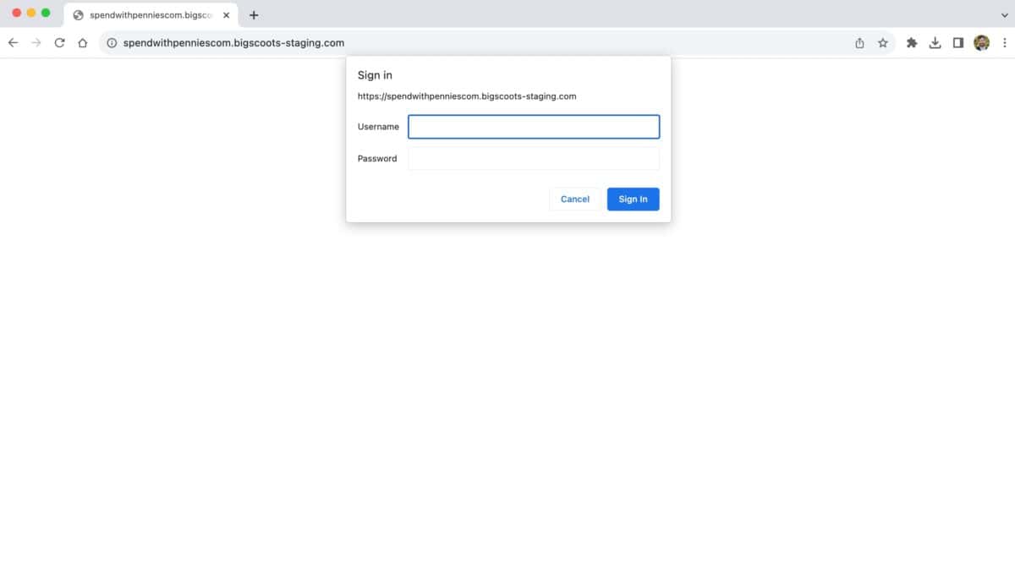Share this page from the address bar
1015x563 pixels.
click(859, 43)
